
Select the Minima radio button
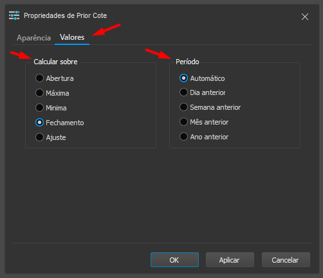coord(51,108)
